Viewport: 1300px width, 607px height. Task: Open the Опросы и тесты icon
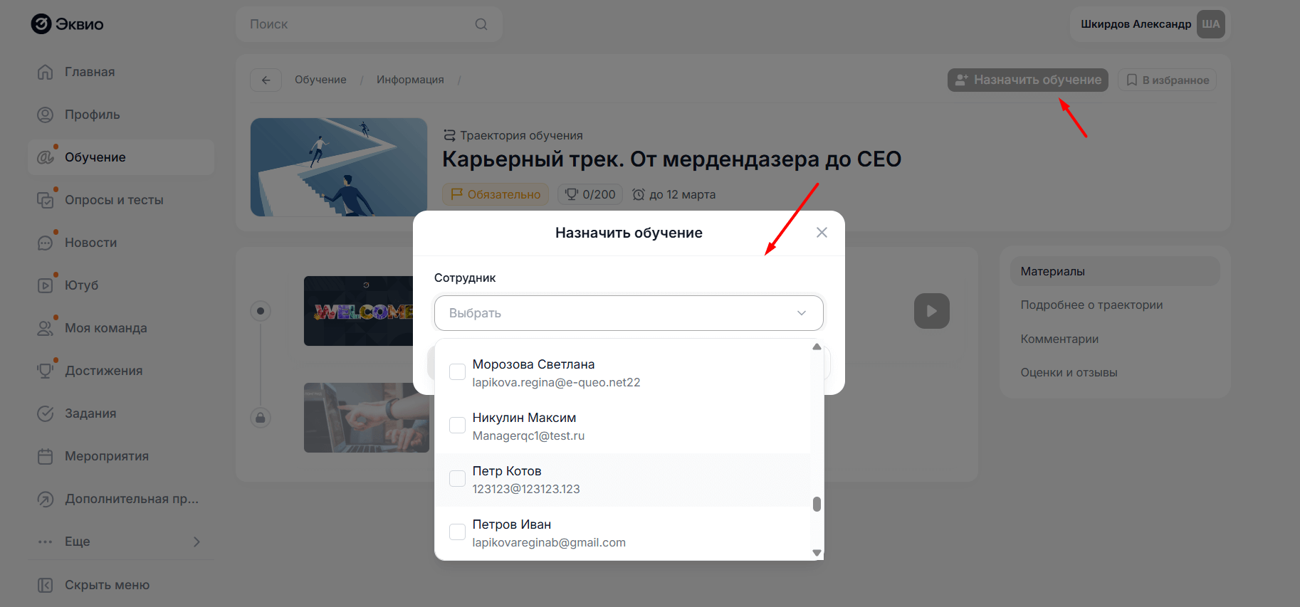point(45,200)
